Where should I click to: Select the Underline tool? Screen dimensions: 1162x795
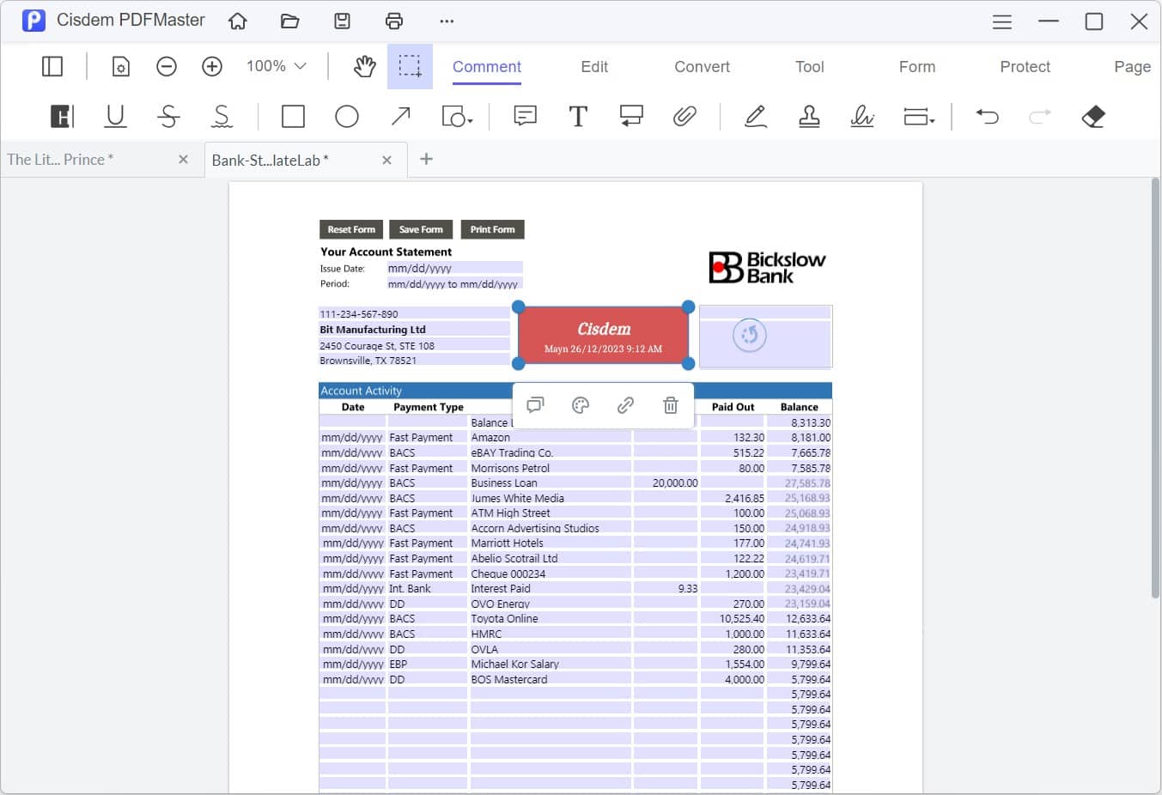115,116
